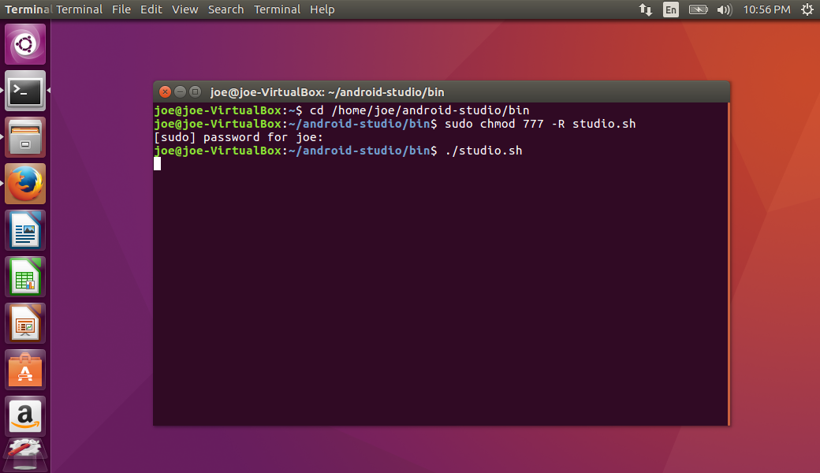Viewport: 820px width, 473px height.
Task: Click the 'sudo chmod 777 -R studio.sh' command
Action: [540, 124]
